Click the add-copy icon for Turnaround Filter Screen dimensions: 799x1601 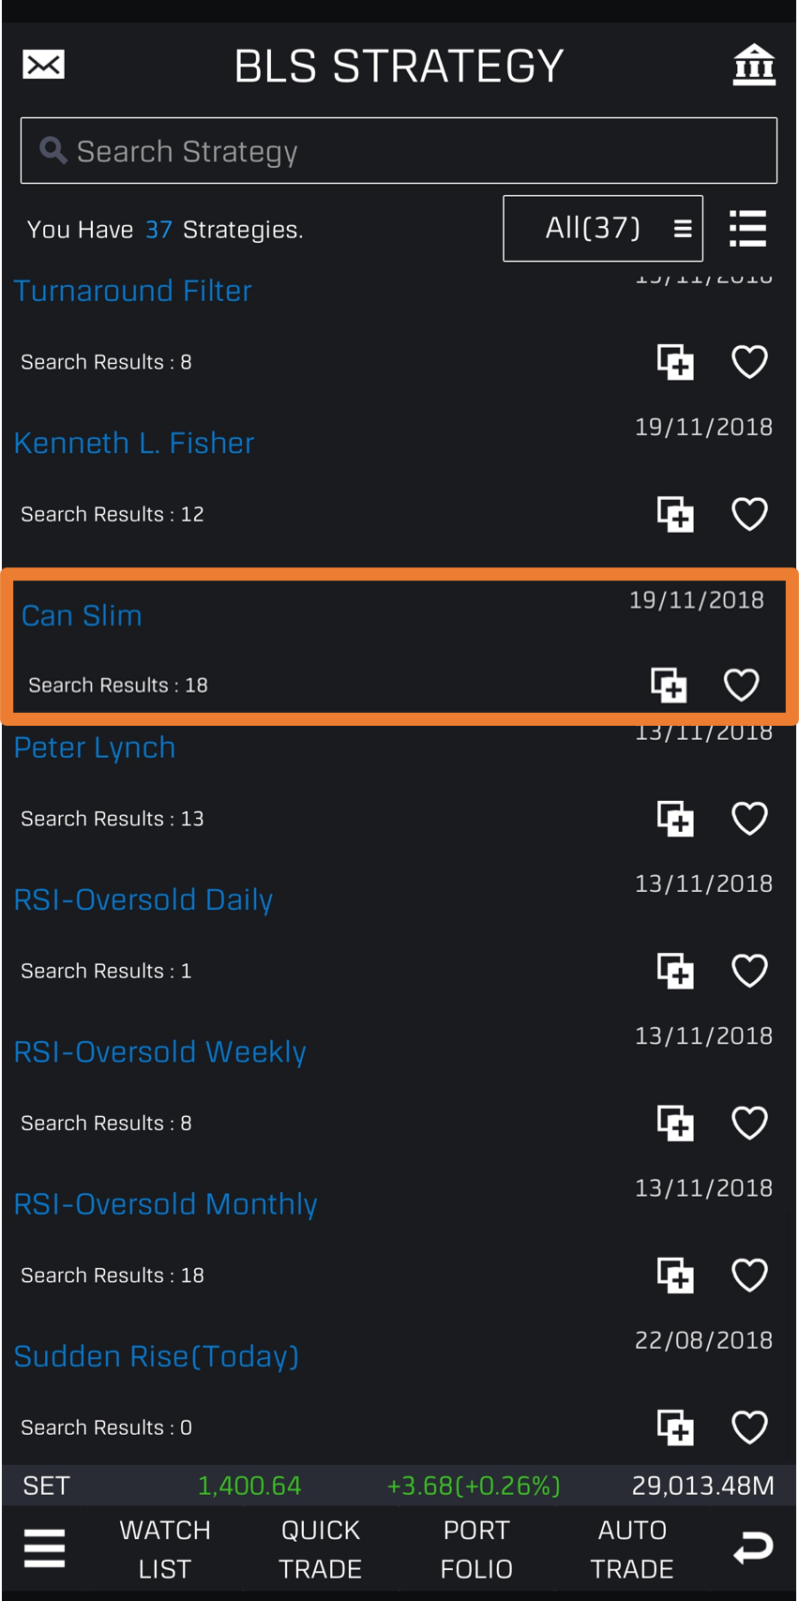point(675,362)
